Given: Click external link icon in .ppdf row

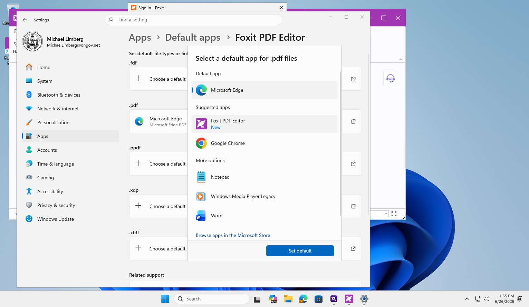Looking at the screenshot, I should tap(353, 164).
